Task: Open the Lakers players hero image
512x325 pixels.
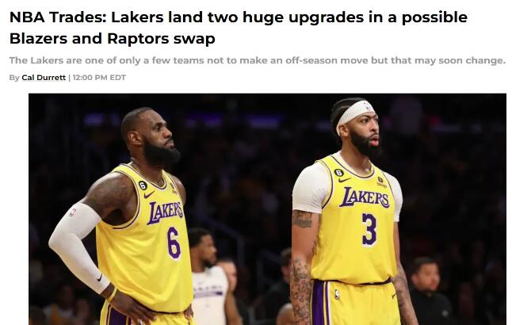Action: point(267,209)
